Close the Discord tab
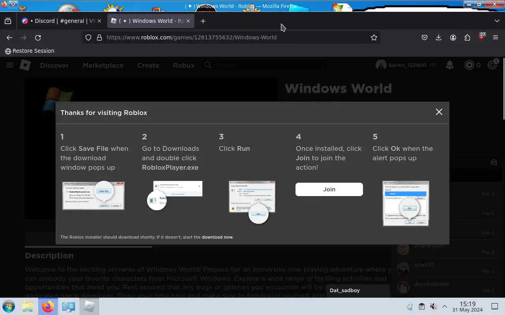Screen dimensions: 505x315 99,21
